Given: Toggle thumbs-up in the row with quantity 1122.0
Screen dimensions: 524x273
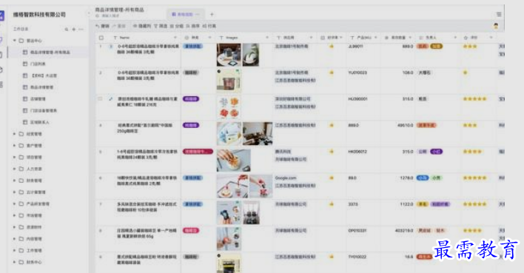Looking at the screenshot, I should pos(332,204).
